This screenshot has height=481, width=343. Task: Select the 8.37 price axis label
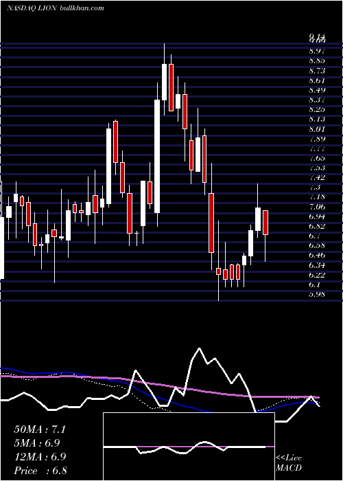click(317, 100)
